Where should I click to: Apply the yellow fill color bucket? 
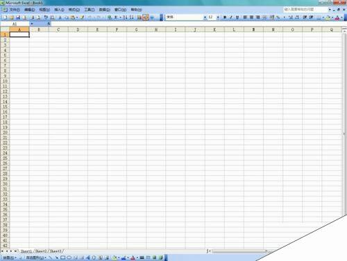tap(328, 17)
